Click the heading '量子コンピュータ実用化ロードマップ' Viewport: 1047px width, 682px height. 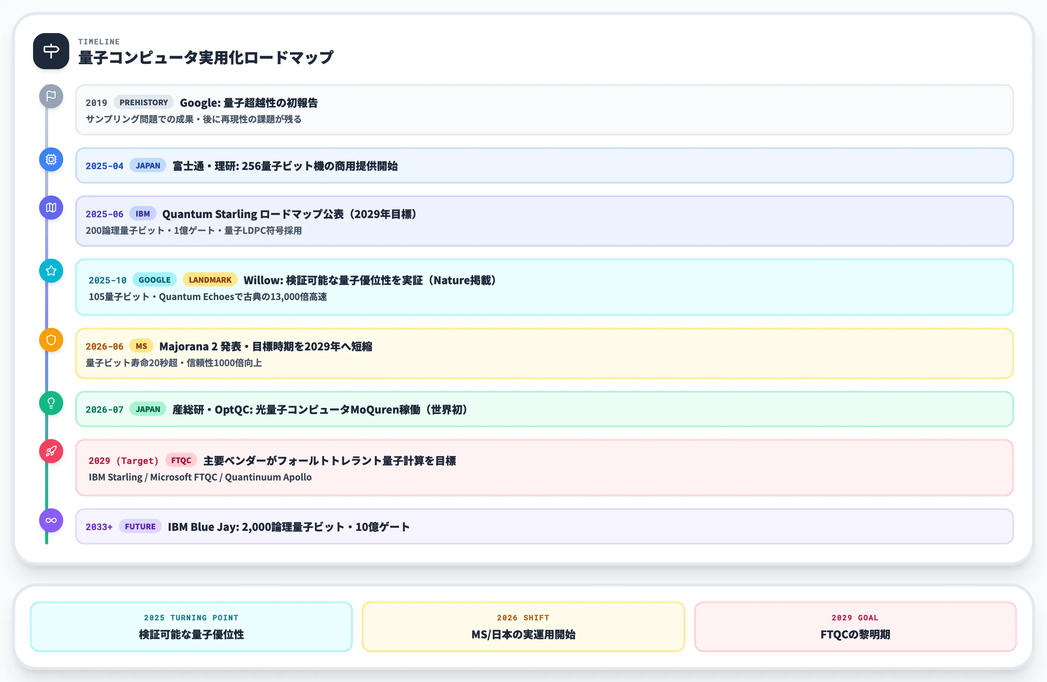pos(206,58)
